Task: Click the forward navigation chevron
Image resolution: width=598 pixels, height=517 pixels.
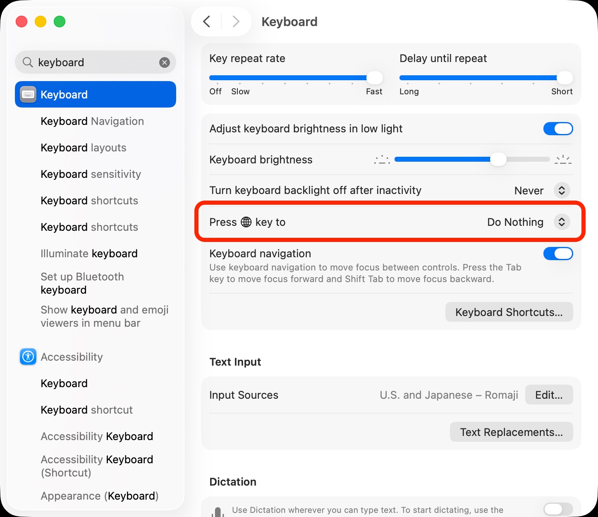Action: coord(236,22)
